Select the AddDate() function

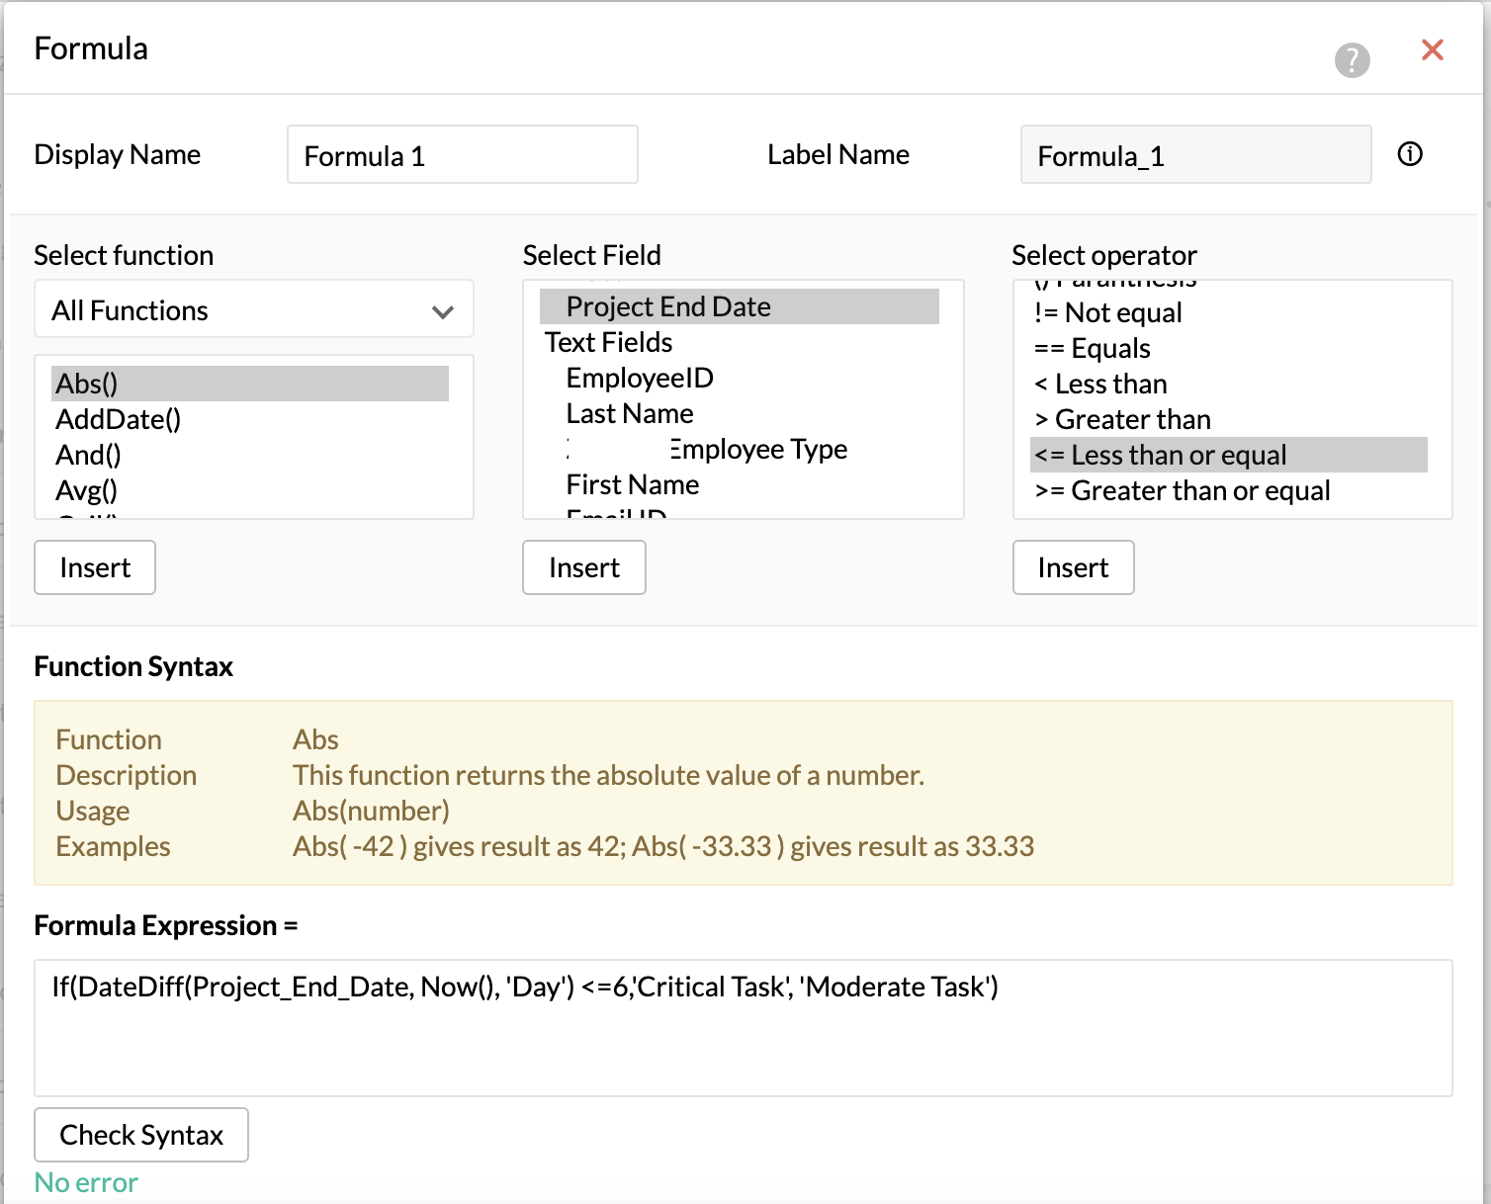(x=250, y=419)
